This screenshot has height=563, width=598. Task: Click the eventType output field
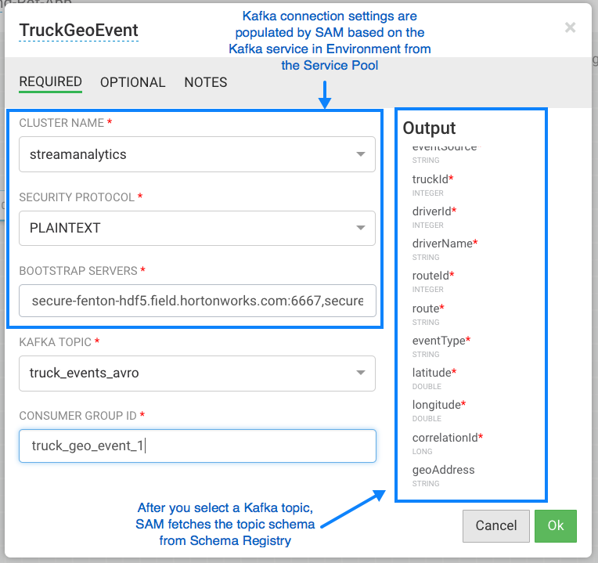439,341
